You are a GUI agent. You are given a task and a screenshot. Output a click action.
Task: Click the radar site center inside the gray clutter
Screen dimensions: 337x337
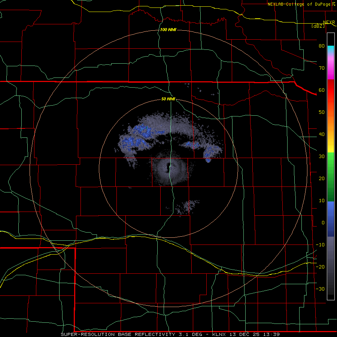click(168, 168)
